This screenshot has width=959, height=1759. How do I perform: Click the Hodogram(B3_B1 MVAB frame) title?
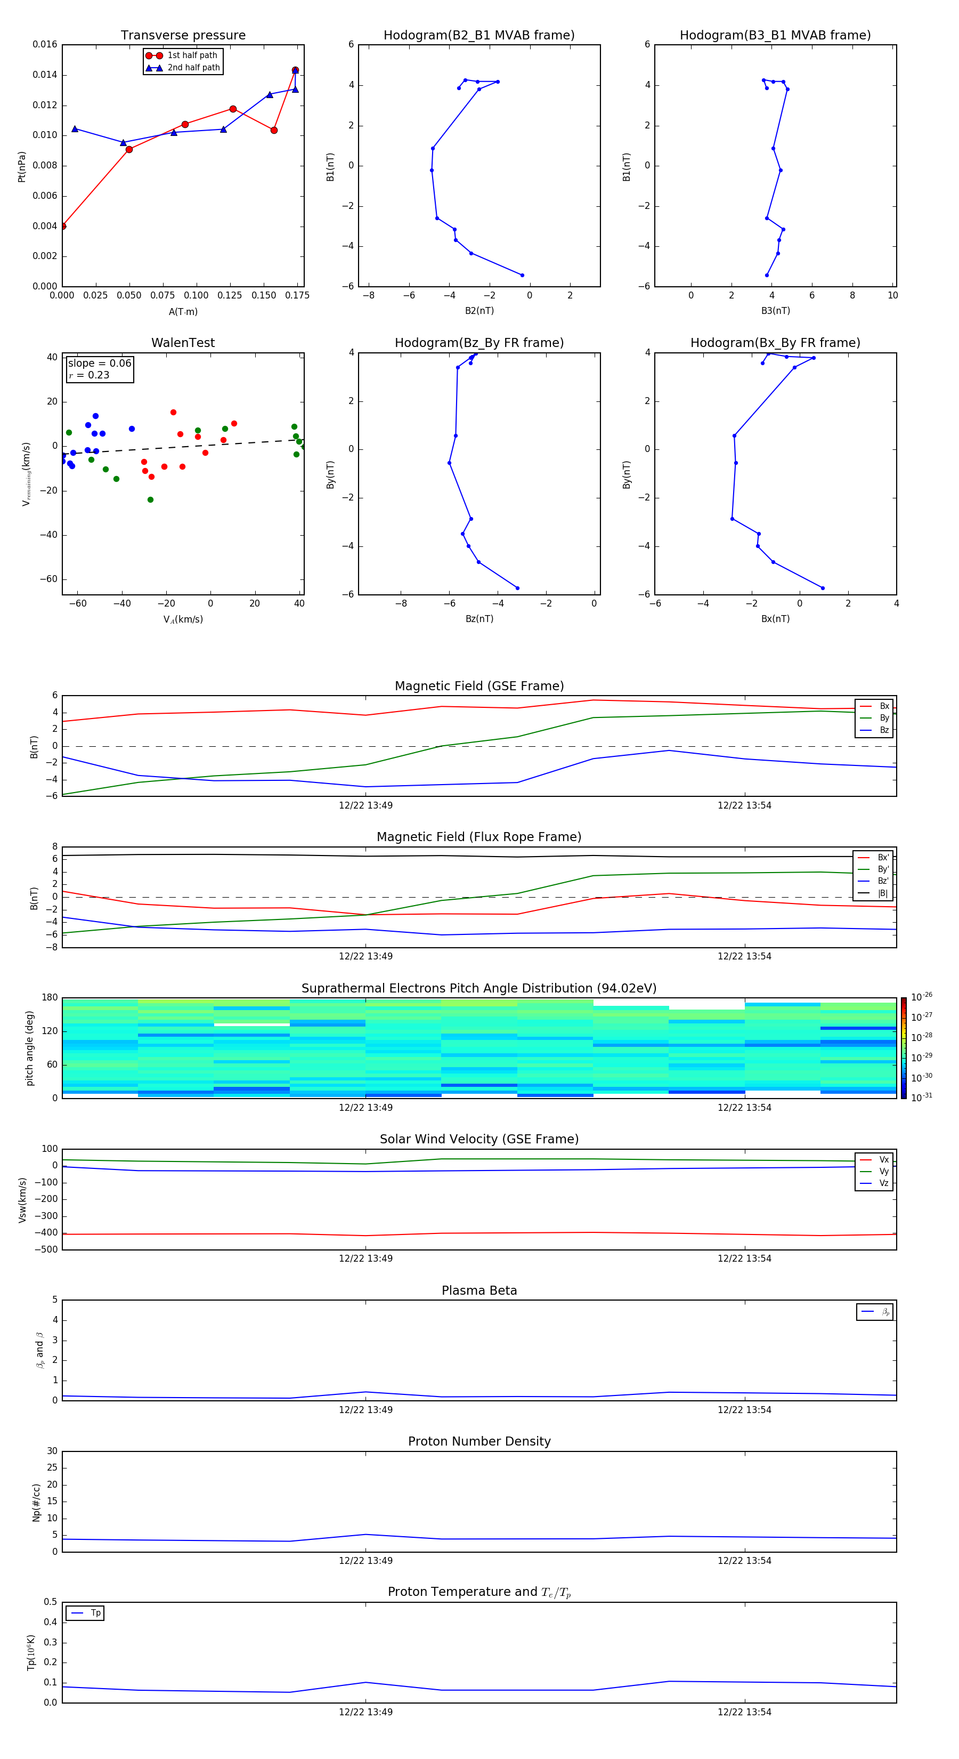[x=775, y=36]
